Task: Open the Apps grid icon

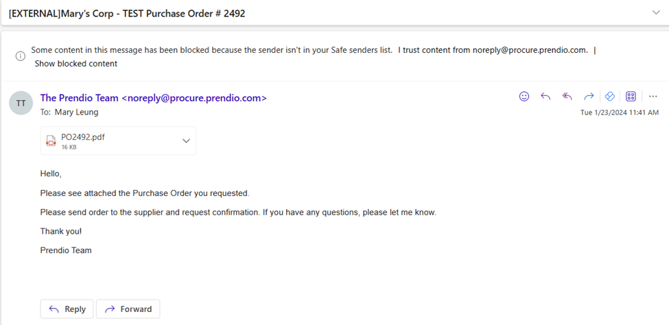Action: 631,97
